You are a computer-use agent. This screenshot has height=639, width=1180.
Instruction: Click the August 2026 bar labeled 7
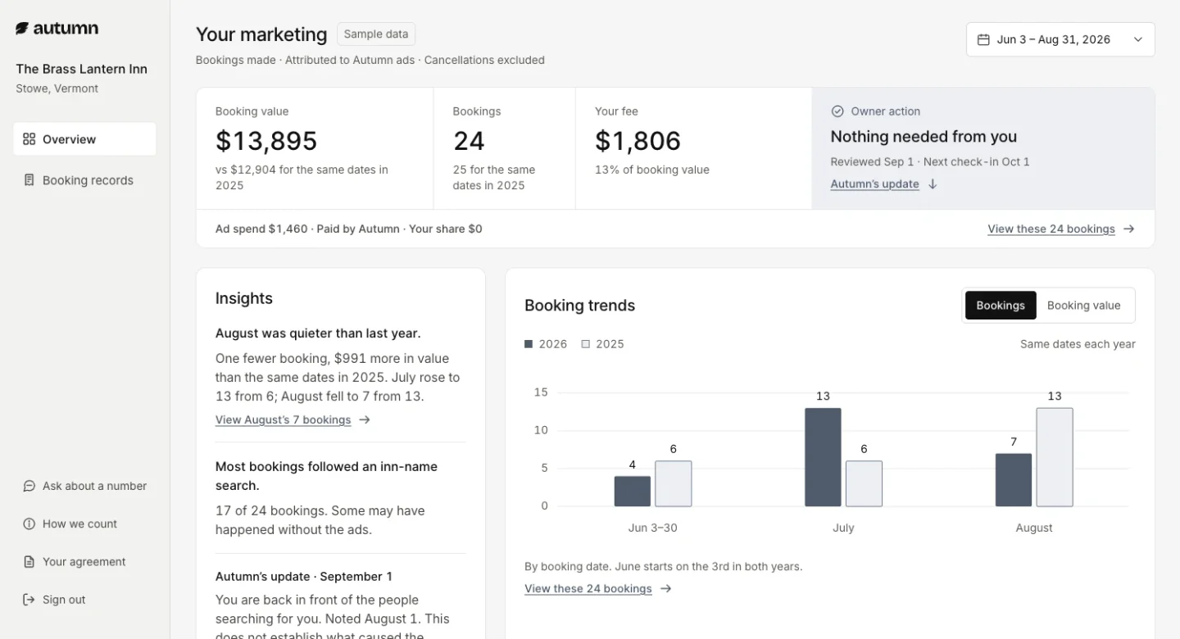click(x=1014, y=480)
